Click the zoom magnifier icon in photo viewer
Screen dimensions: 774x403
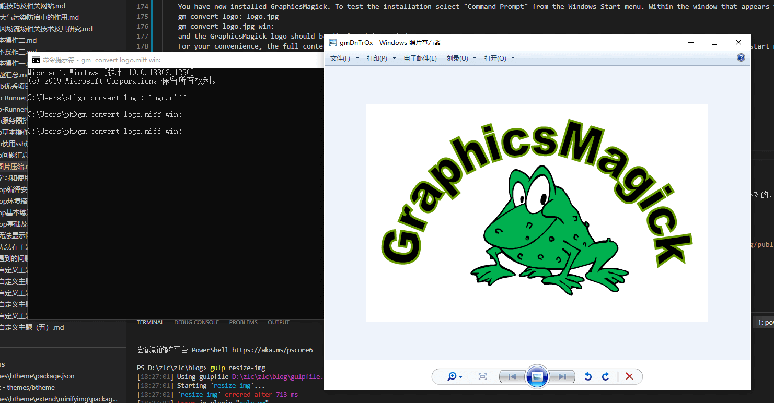point(452,376)
